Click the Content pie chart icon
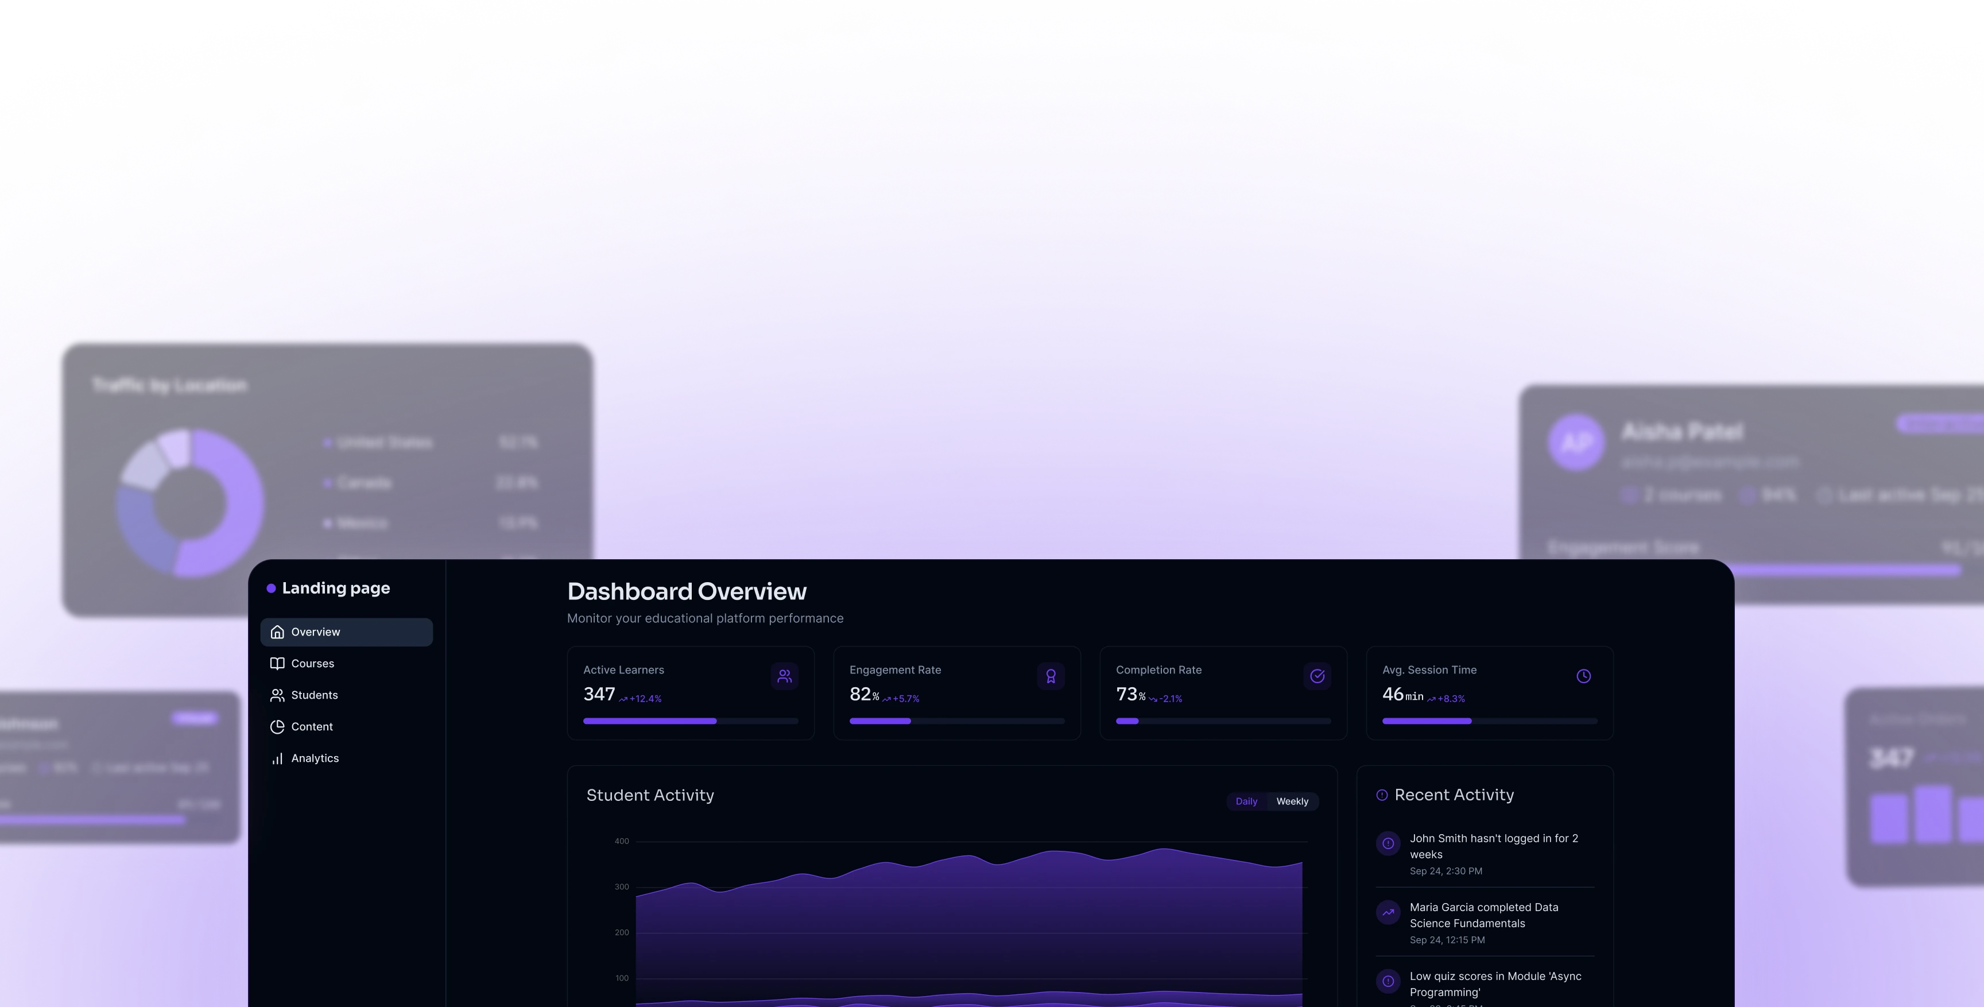Image resolution: width=1984 pixels, height=1007 pixels. (x=277, y=727)
